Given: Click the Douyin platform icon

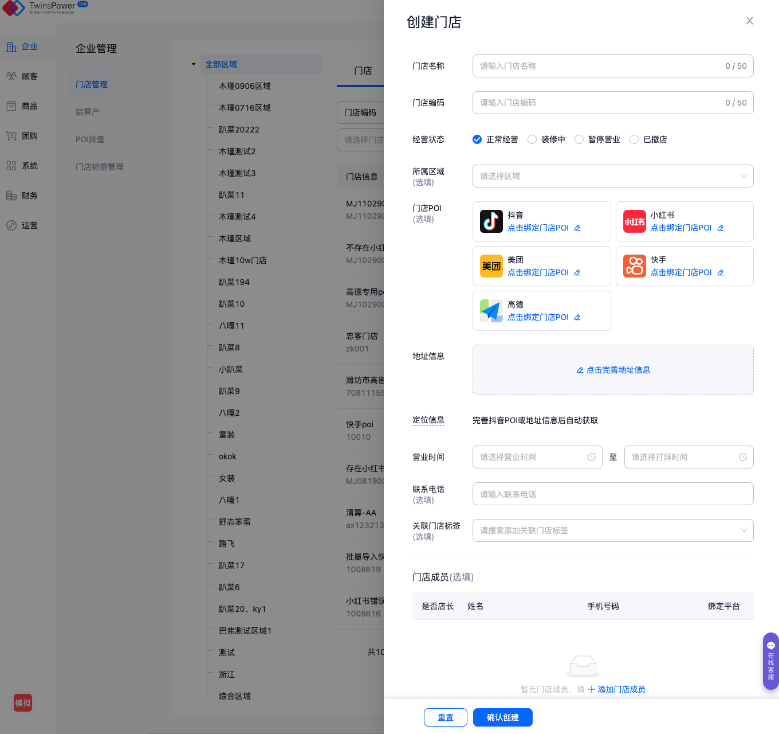Looking at the screenshot, I should (x=491, y=221).
